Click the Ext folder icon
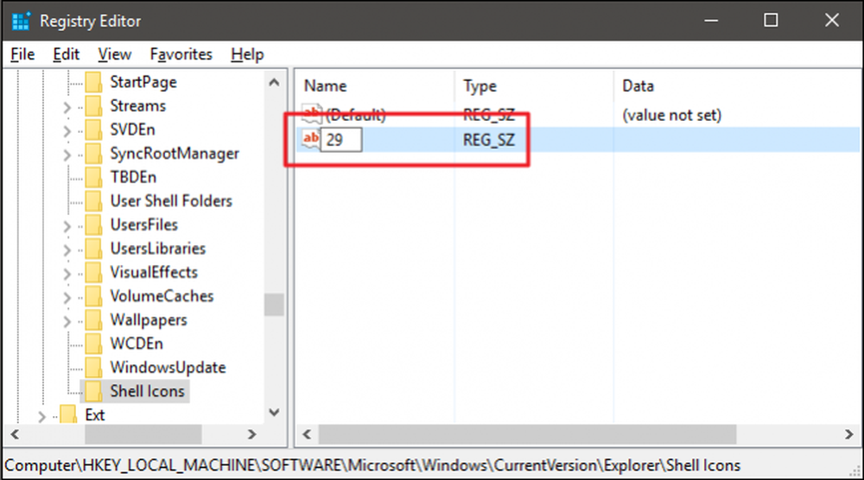 (x=68, y=414)
